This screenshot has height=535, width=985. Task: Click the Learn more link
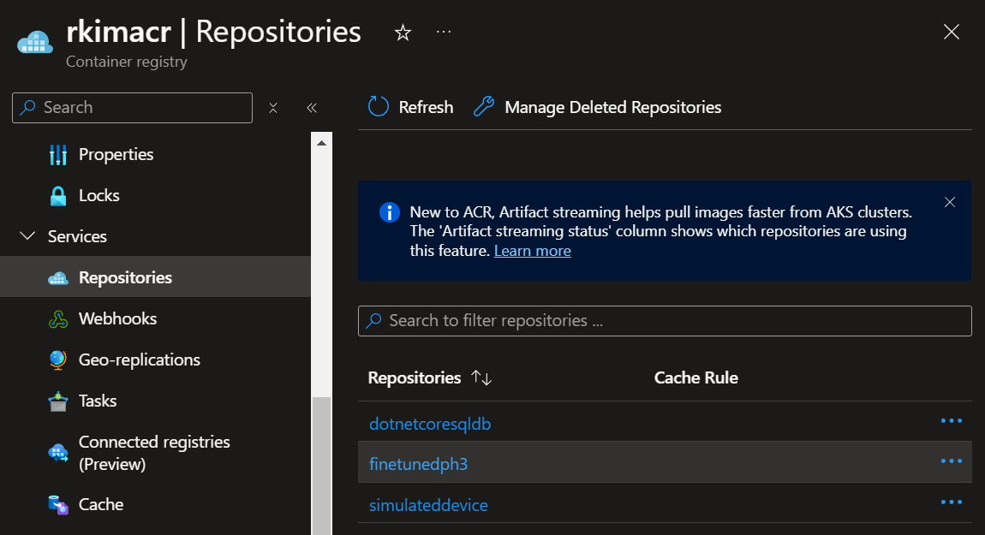point(532,251)
